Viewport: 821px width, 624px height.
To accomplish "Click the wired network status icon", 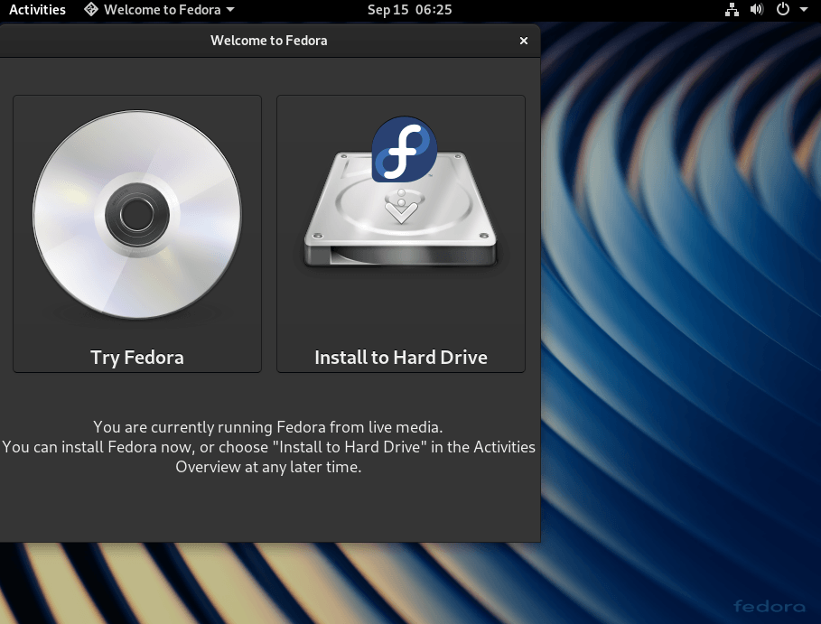I will tap(732, 9).
